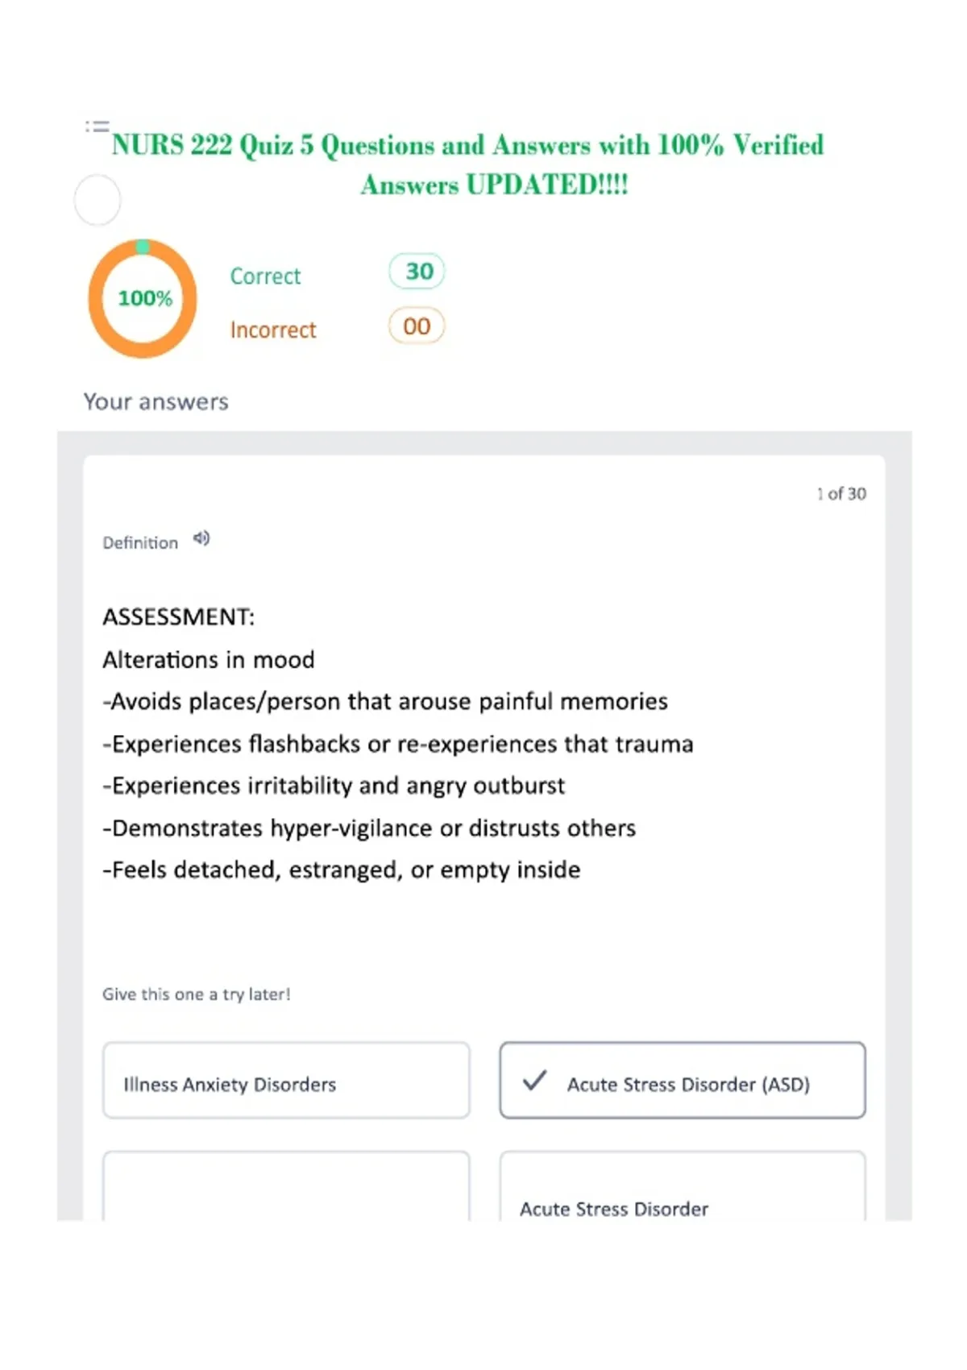The width and height of the screenshot is (967, 1370).
Task: Click the empty circle icon below the title
Action: 98,201
